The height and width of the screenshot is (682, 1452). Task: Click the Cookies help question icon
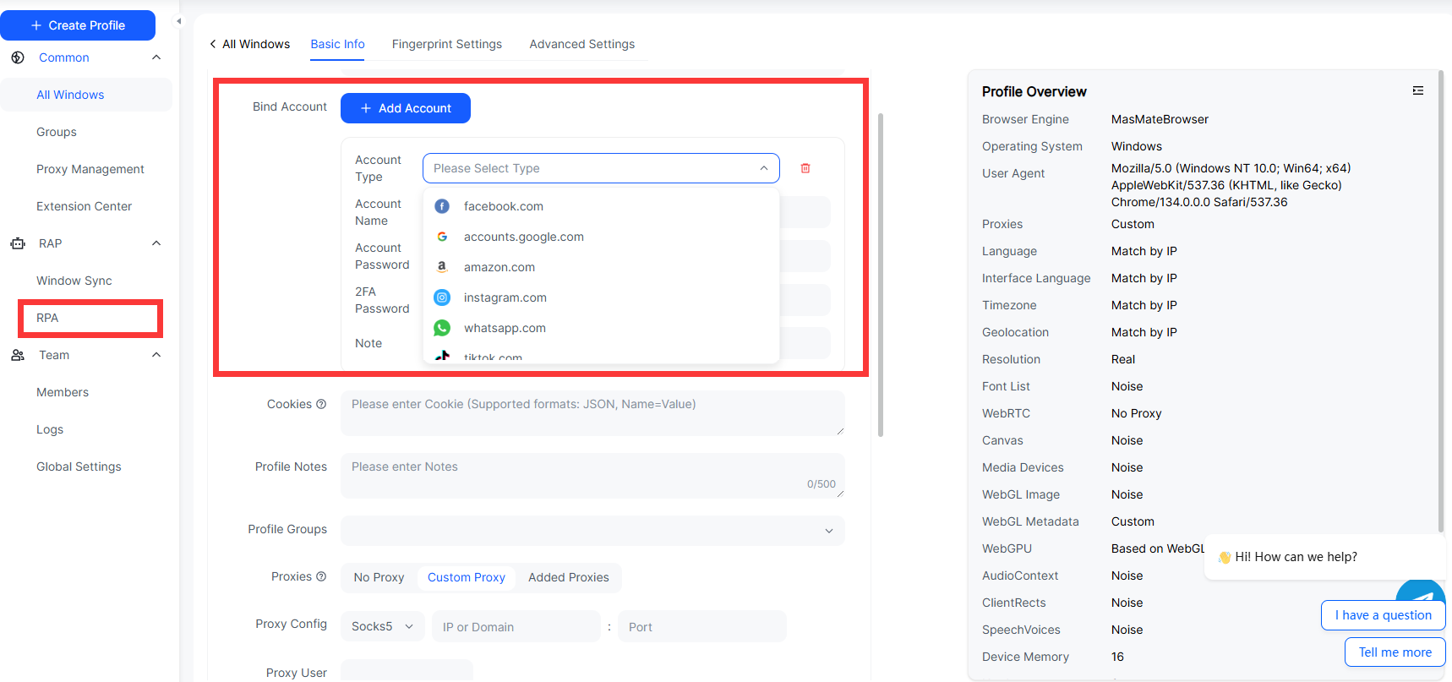(321, 404)
